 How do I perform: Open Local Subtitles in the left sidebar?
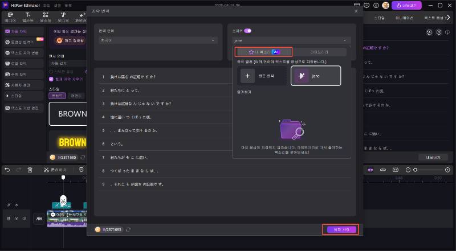coord(23,63)
